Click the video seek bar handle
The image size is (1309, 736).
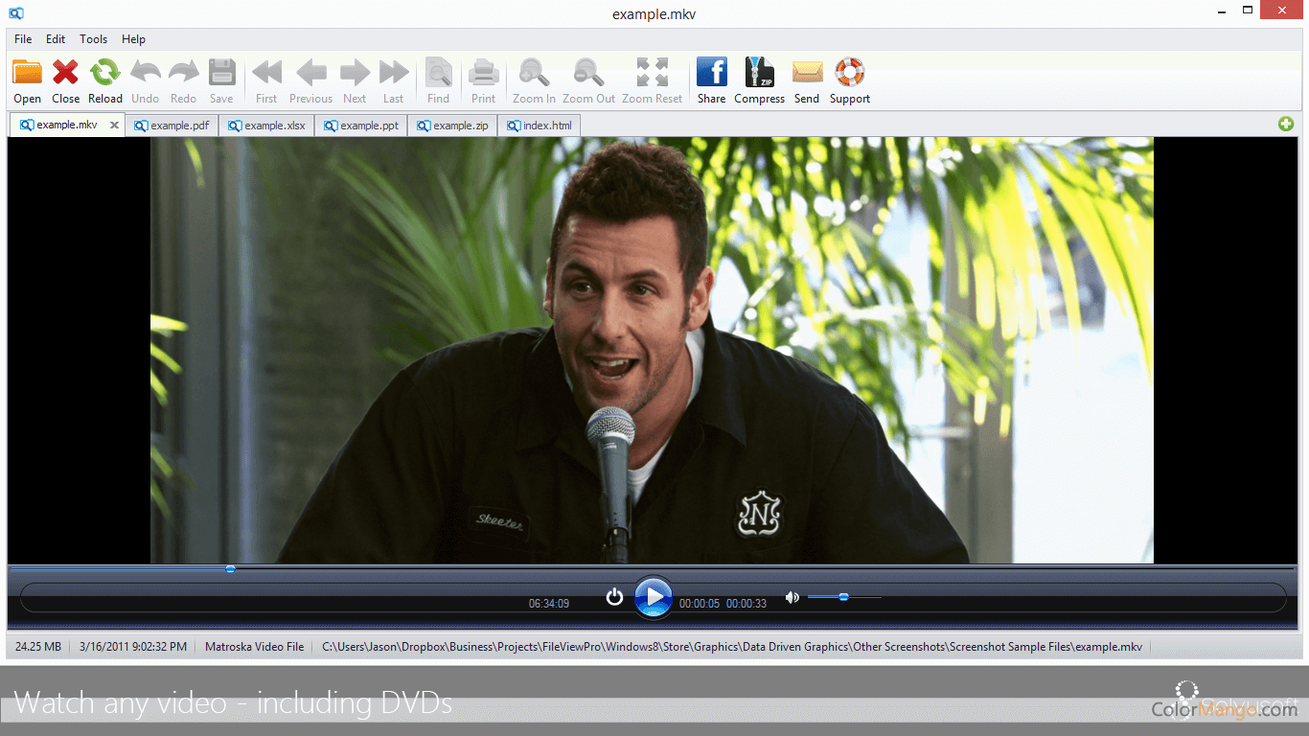[230, 569]
